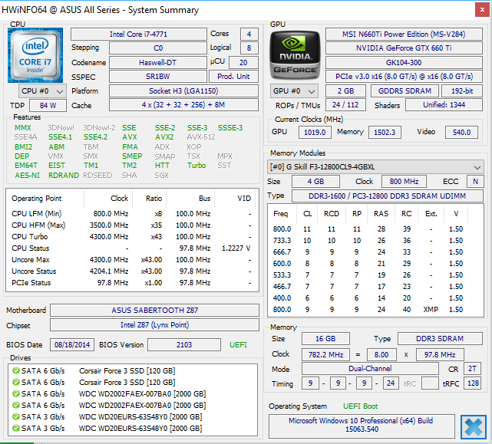The width and height of the screenshot is (492, 444).
Task: Click the BIOS date 08/18/2014 field
Action: tap(72, 345)
